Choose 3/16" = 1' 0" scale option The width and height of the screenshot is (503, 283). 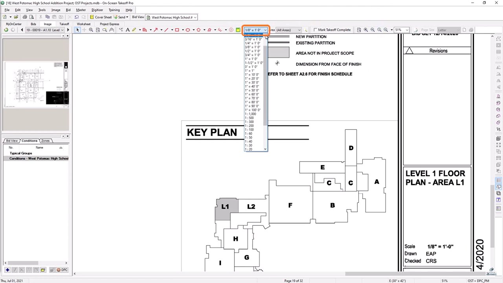pos(253,39)
